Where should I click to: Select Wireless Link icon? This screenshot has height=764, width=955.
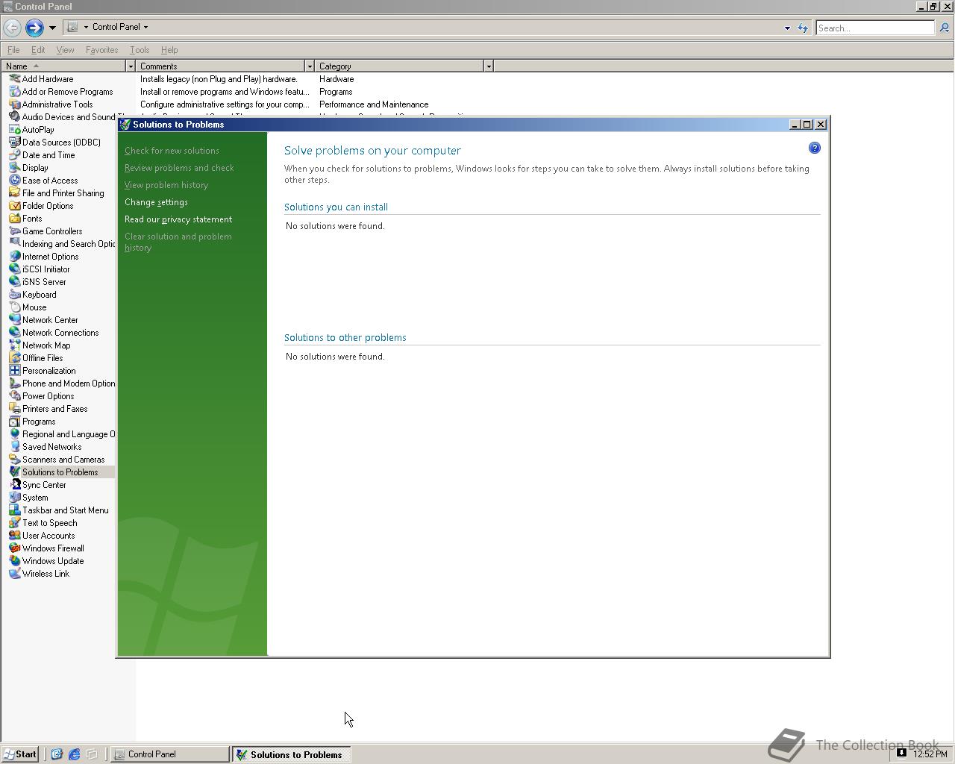(x=15, y=574)
